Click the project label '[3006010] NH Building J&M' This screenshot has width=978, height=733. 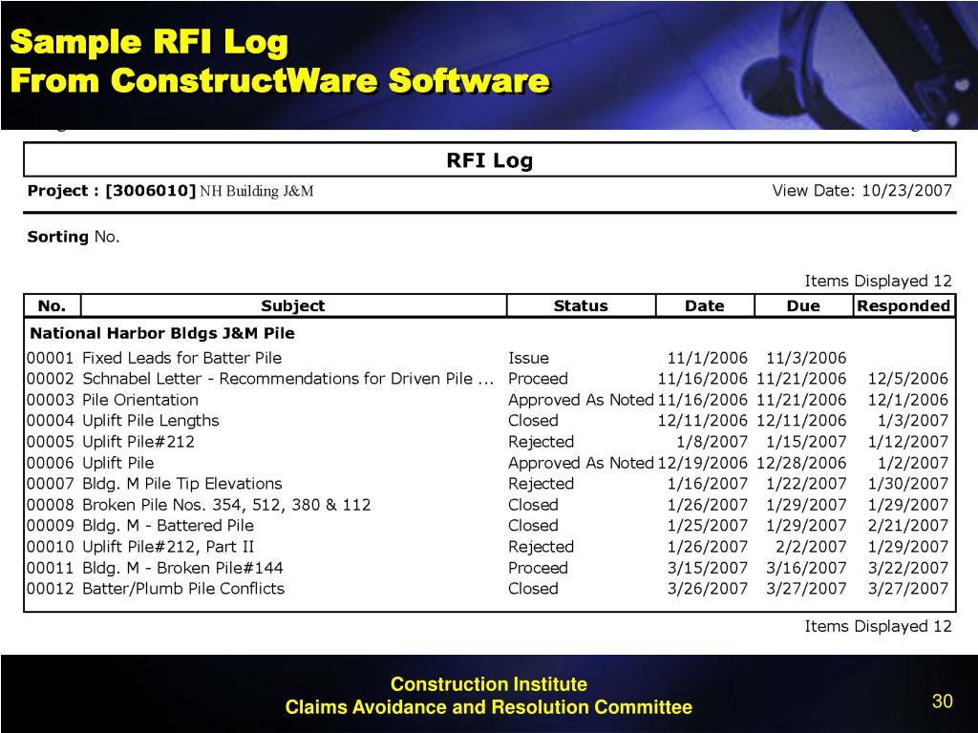coord(209,191)
